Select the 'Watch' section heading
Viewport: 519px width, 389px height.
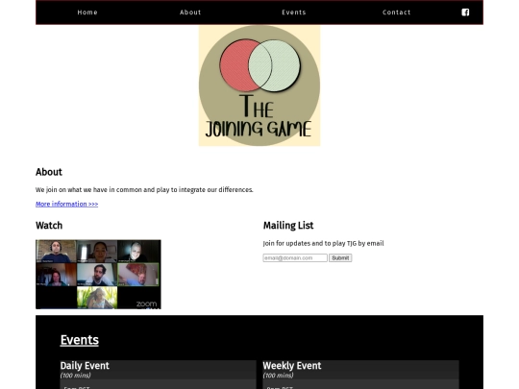(49, 226)
